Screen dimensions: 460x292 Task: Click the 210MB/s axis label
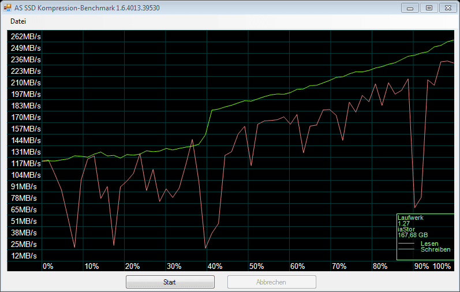click(x=26, y=83)
